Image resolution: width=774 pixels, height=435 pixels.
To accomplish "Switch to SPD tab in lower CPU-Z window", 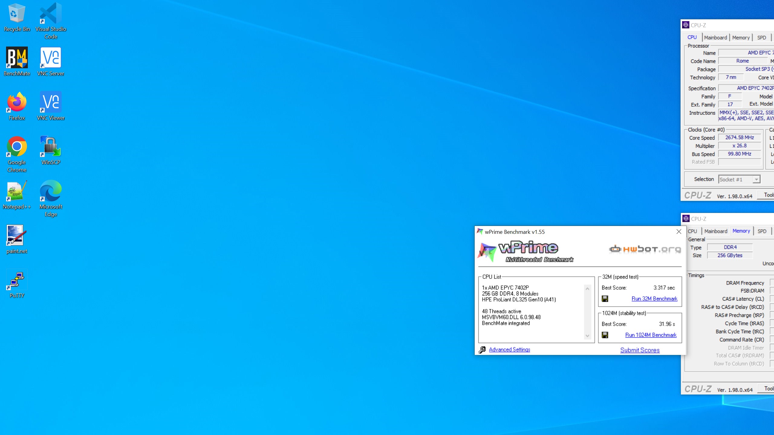I will tap(762, 231).
